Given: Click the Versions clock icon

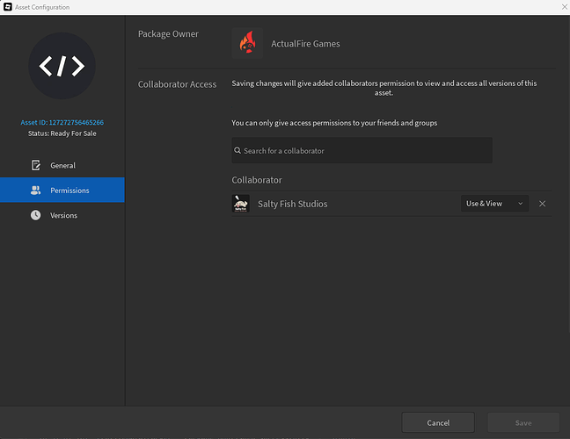Looking at the screenshot, I should click(x=36, y=215).
